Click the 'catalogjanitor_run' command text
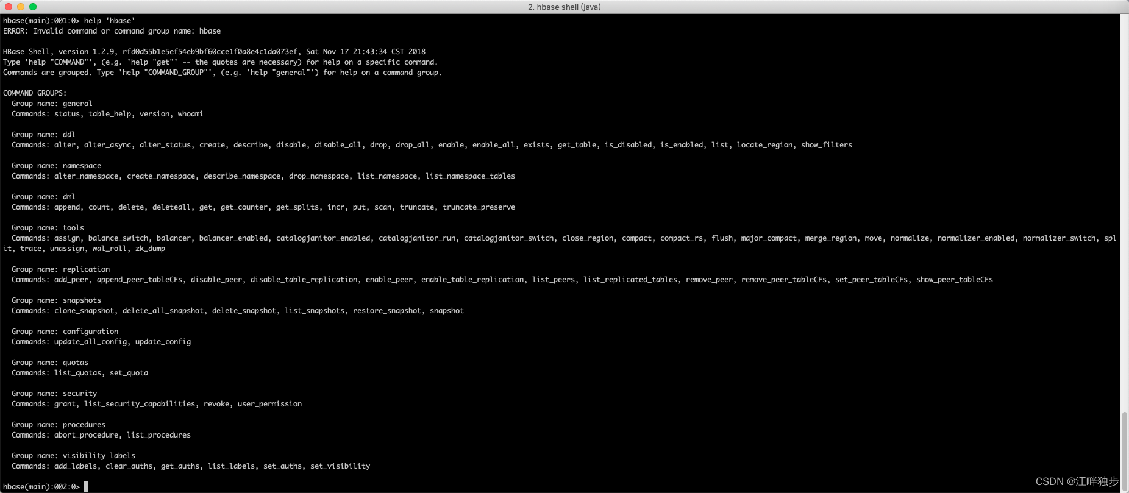This screenshot has height=493, width=1129. pyautogui.click(x=417, y=238)
